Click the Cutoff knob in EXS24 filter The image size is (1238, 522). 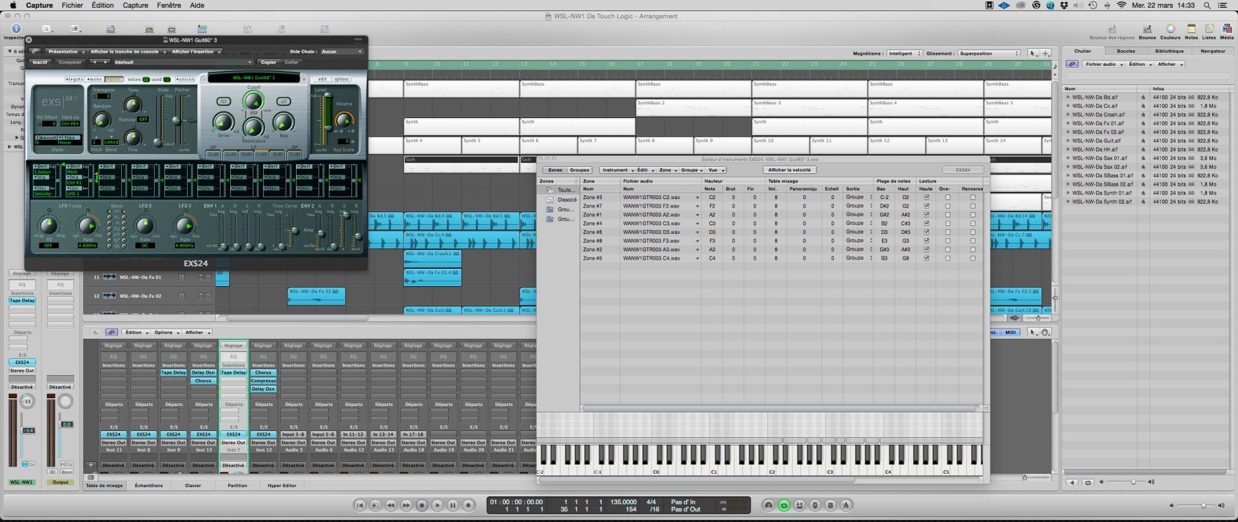click(x=253, y=101)
